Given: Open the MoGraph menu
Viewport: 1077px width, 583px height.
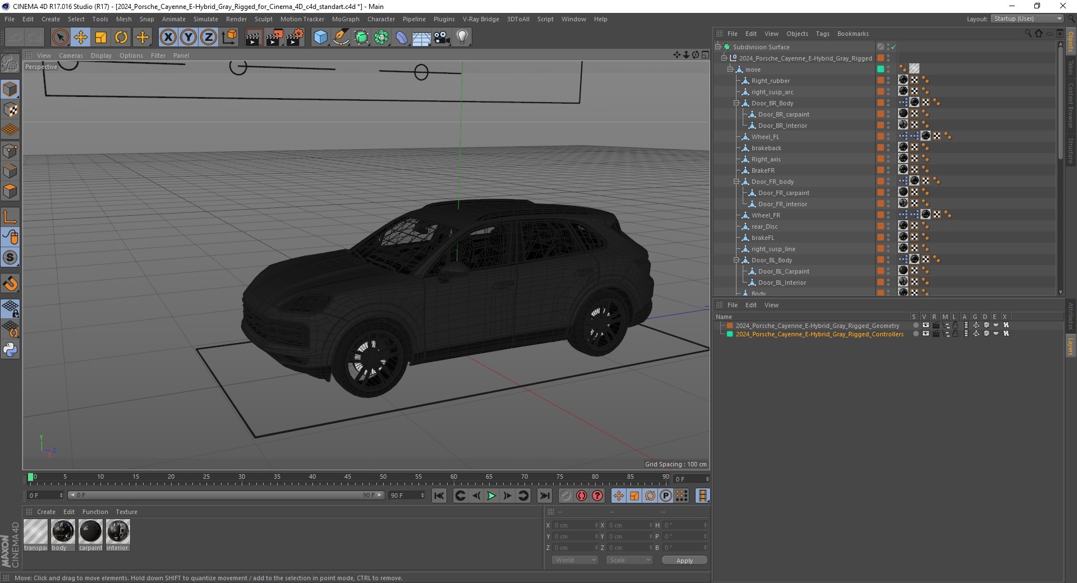Looking at the screenshot, I should [x=346, y=19].
